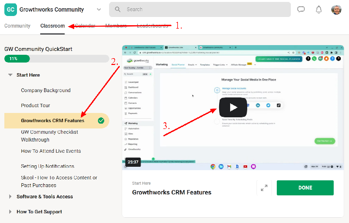349x223 pixels.
Task: Toggle the green completion checkmark
Action: click(101, 120)
